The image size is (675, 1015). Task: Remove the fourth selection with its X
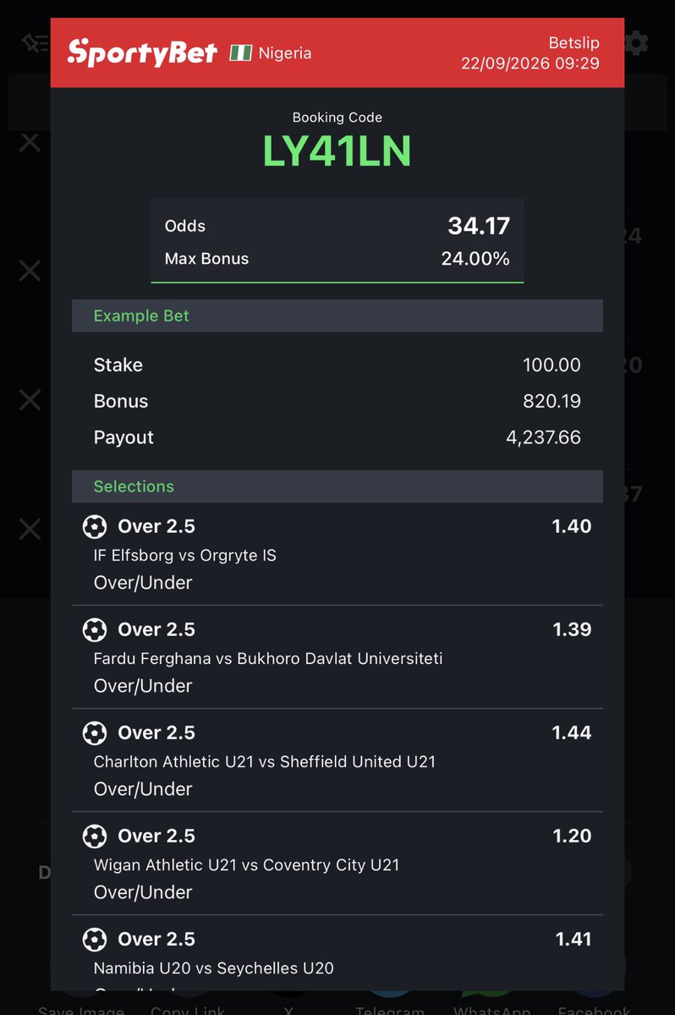30,529
